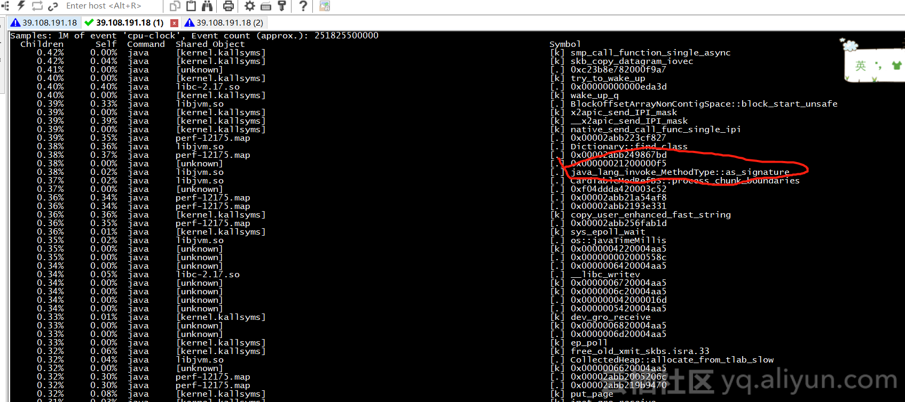Click the green shirt skin icon
Image resolution: width=905 pixels, height=402 pixels.
point(896,65)
